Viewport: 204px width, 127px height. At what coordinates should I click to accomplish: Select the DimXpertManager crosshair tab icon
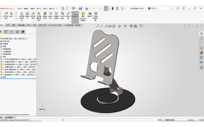point(17,32)
